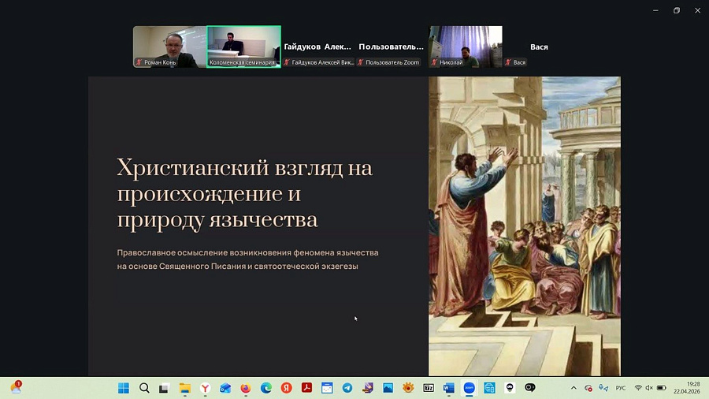The image size is (709, 399).
Task: Open the red Yandex Я icon
Action: click(x=286, y=388)
